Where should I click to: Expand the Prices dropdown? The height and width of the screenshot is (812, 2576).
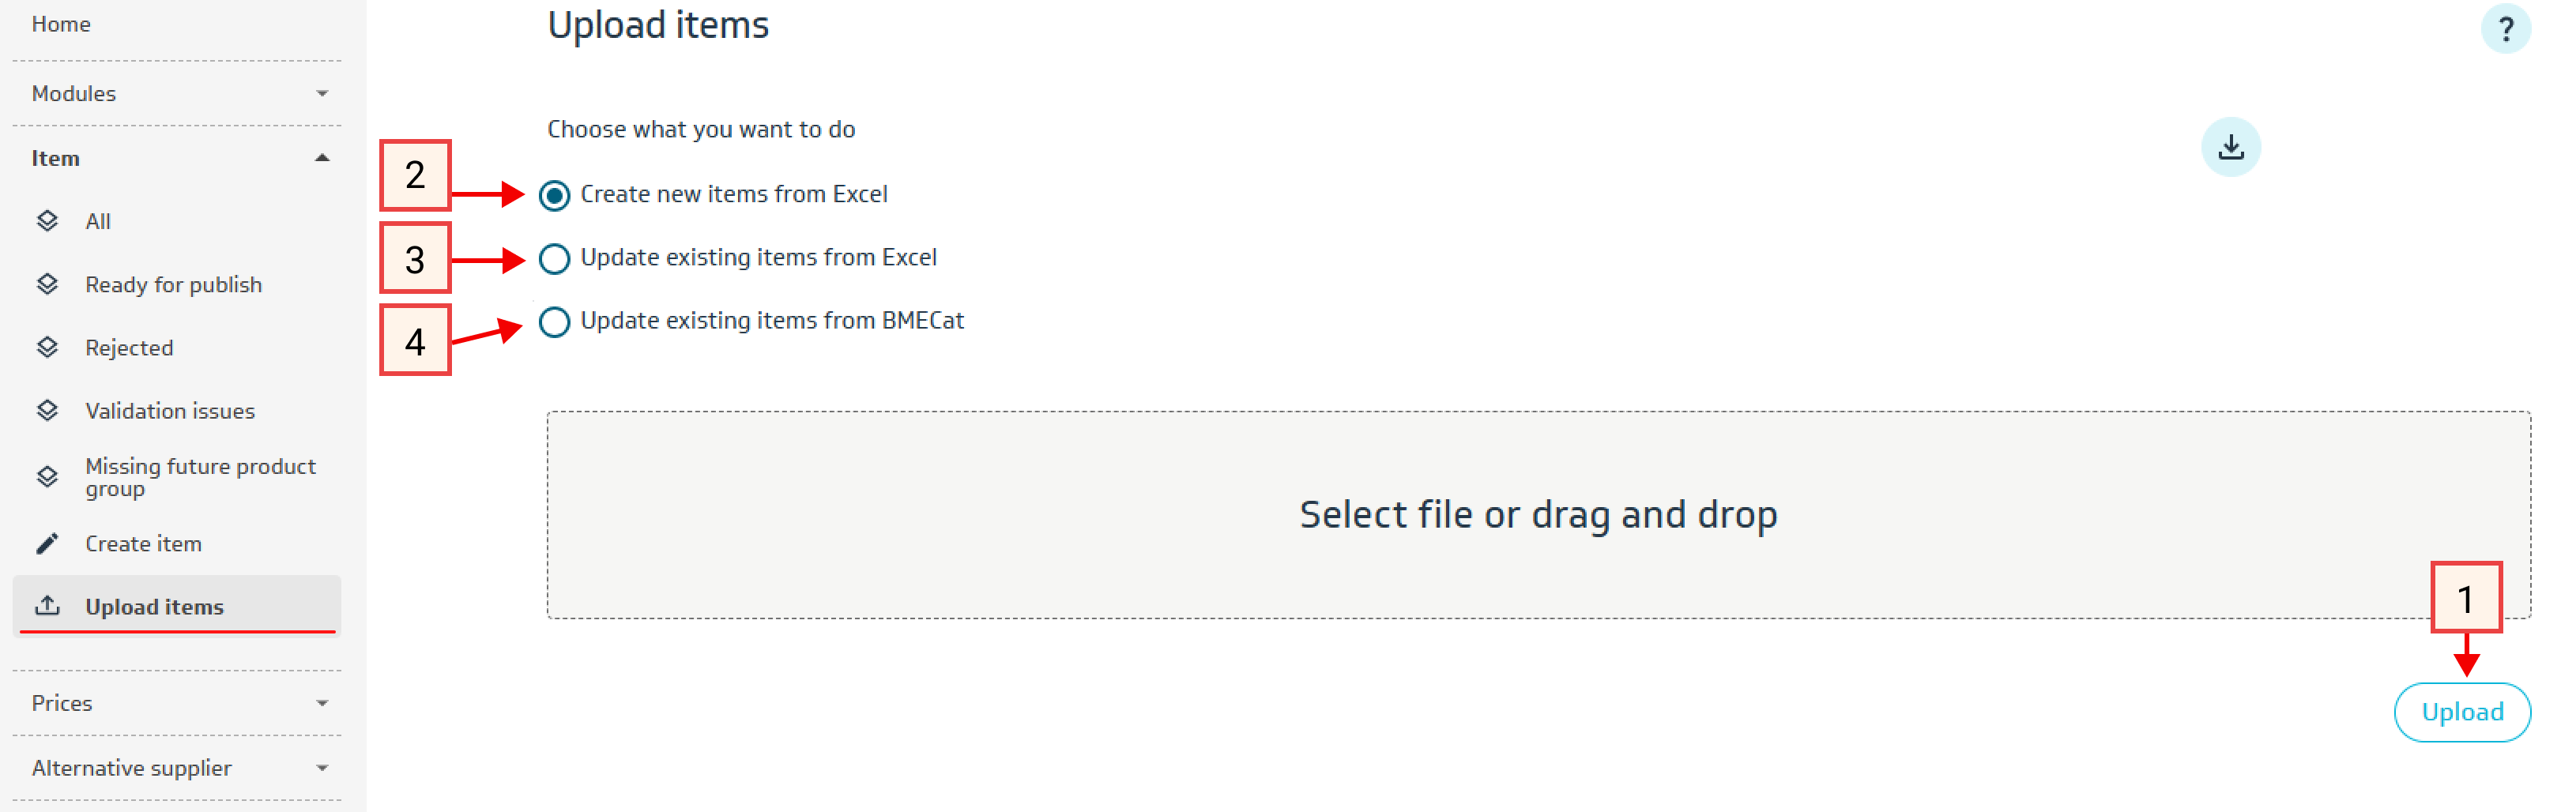tap(321, 703)
